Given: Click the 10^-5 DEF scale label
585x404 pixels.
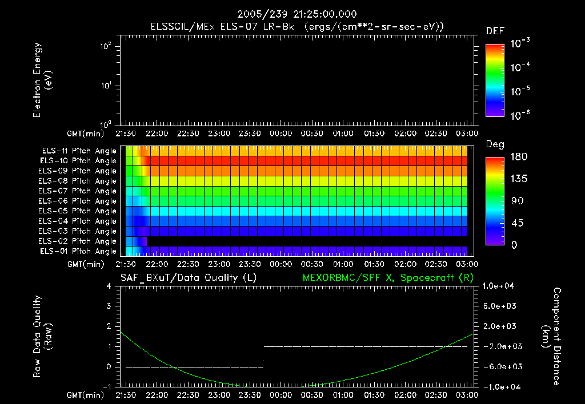Looking at the screenshot, I should pyautogui.click(x=520, y=91).
